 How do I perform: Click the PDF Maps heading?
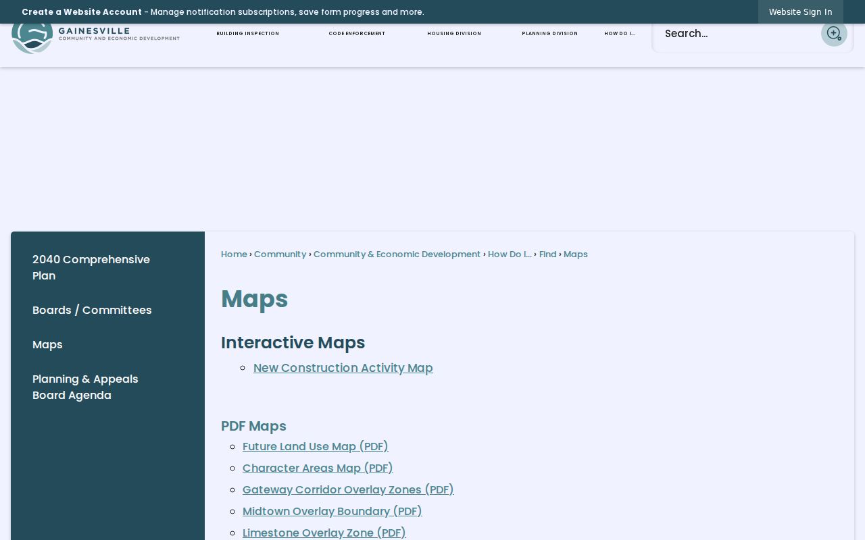click(253, 426)
